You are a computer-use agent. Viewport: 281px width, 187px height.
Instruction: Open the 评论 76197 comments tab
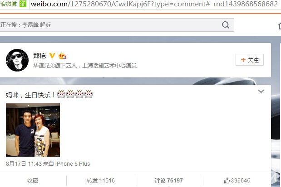(169, 180)
